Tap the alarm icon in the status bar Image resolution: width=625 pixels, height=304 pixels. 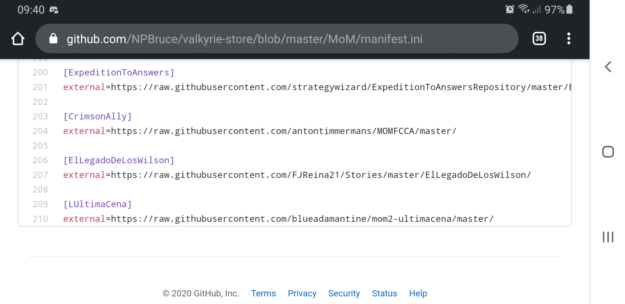click(510, 9)
